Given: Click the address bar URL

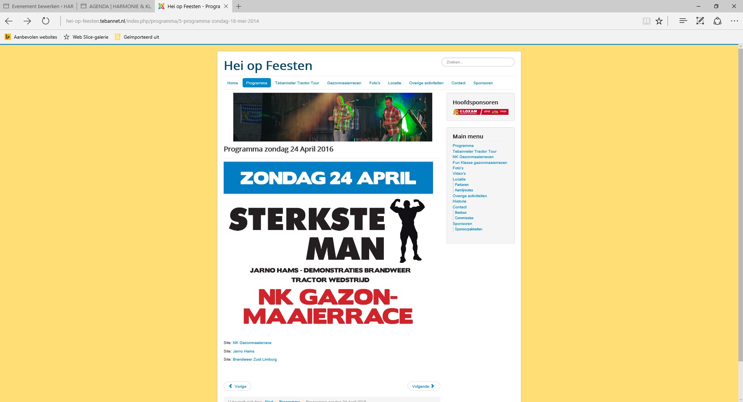Looking at the screenshot, I should point(163,21).
